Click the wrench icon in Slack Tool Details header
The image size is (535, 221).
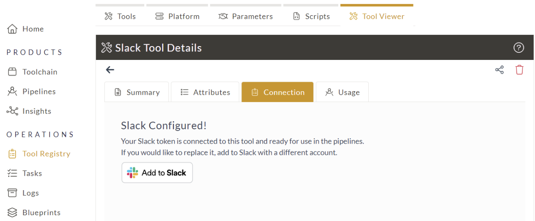pos(107,48)
